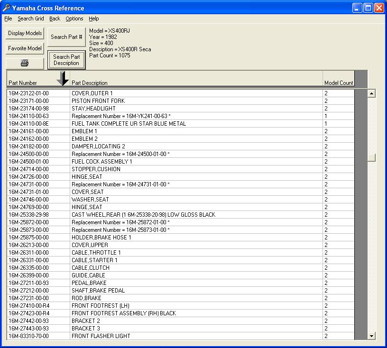
Task: Click DAMPER,LOCATING 2 description
Action: pyautogui.click(x=98, y=147)
